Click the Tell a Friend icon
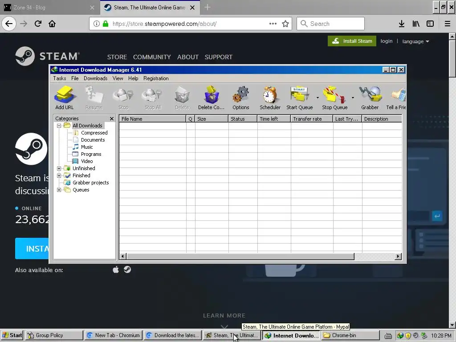This screenshot has height=342, width=456. coord(396,98)
